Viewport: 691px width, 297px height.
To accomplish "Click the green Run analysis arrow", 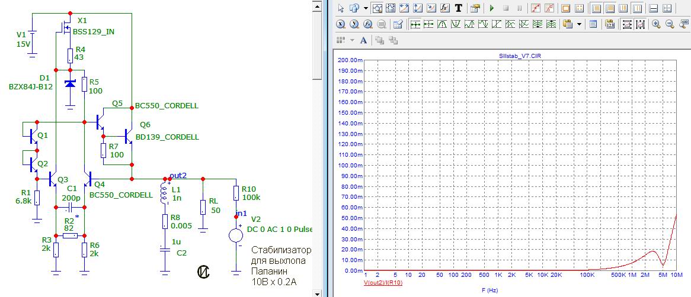I will pyautogui.click(x=491, y=8).
